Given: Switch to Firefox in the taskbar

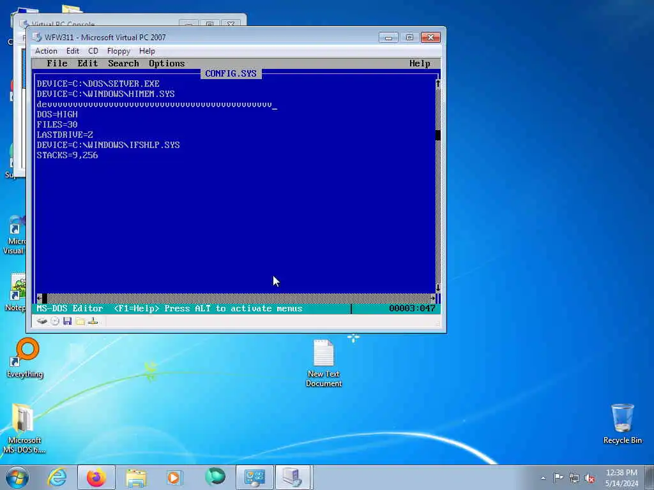Looking at the screenshot, I should pos(96,477).
